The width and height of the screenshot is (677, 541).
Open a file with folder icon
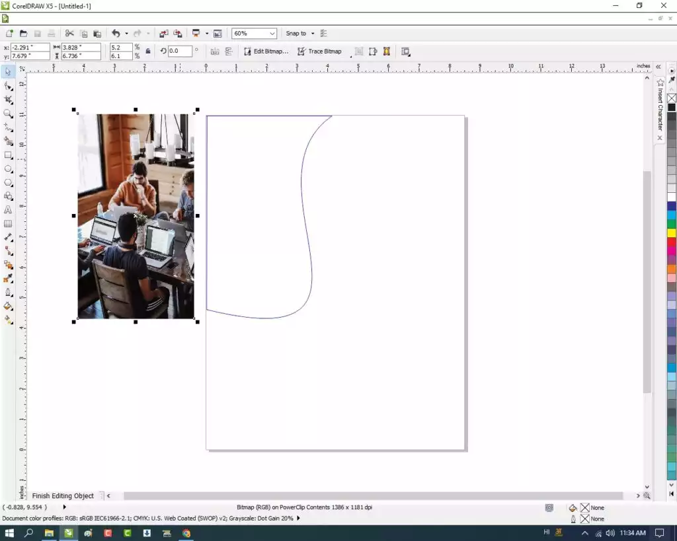[x=23, y=33]
